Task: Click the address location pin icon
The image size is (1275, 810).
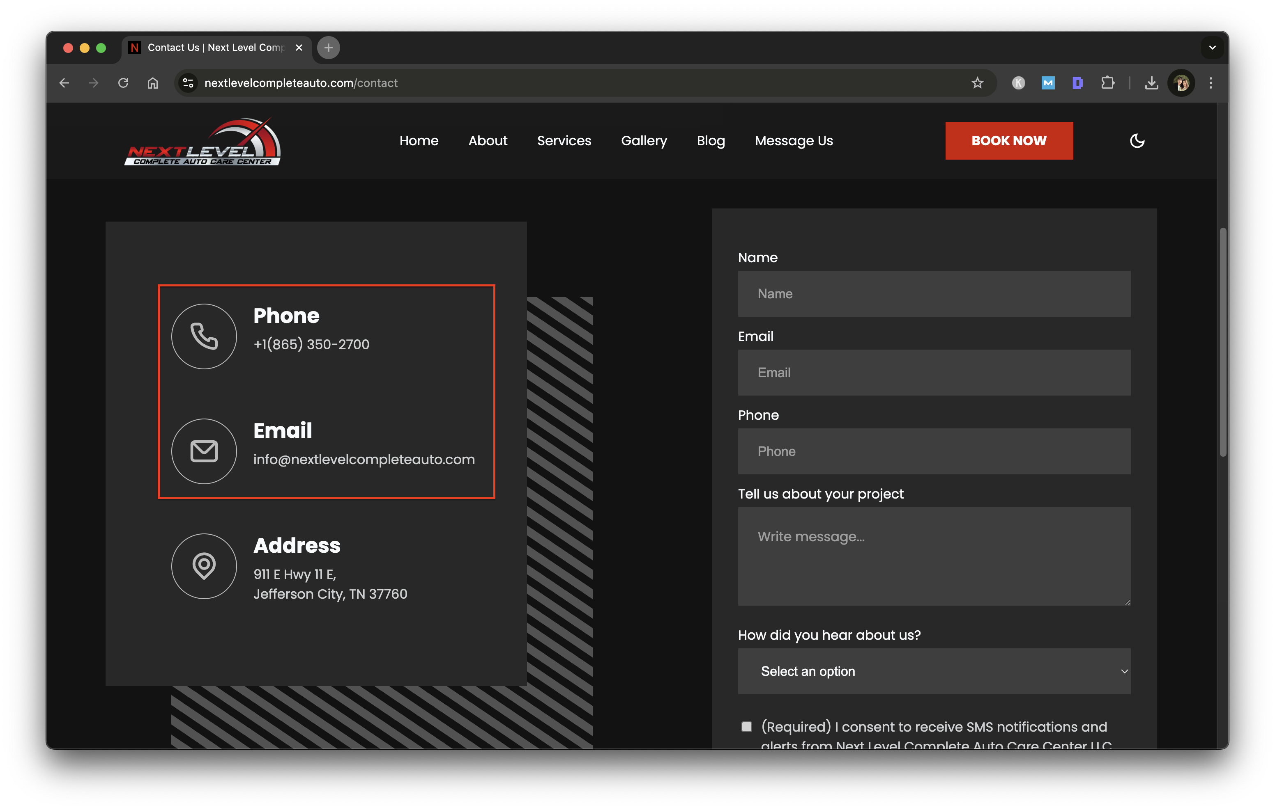Action: [204, 566]
